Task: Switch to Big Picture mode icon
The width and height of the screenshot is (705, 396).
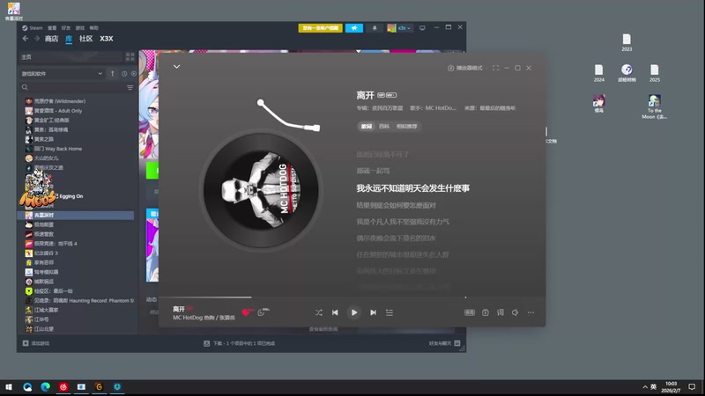Action: click(x=422, y=28)
